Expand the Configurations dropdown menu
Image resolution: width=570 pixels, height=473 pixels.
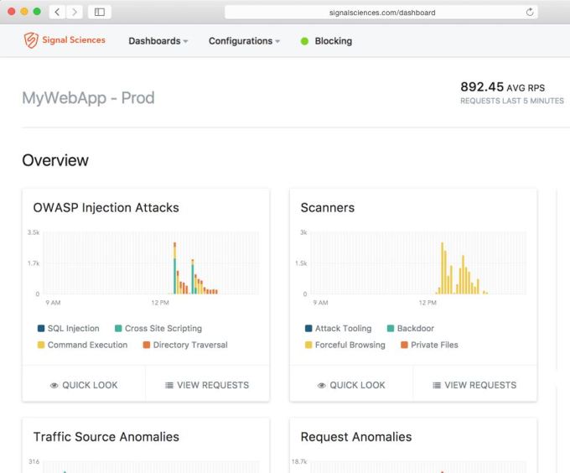pos(244,41)
